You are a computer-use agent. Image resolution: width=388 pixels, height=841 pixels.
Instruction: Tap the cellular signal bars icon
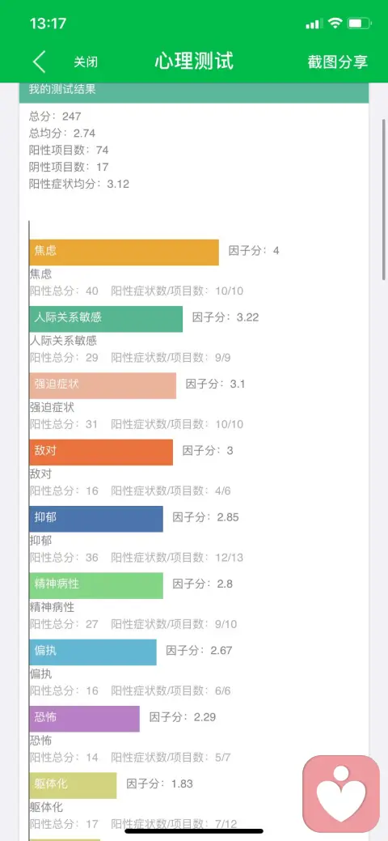(314, 23)
